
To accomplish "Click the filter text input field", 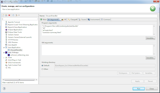I will [20, 19].
